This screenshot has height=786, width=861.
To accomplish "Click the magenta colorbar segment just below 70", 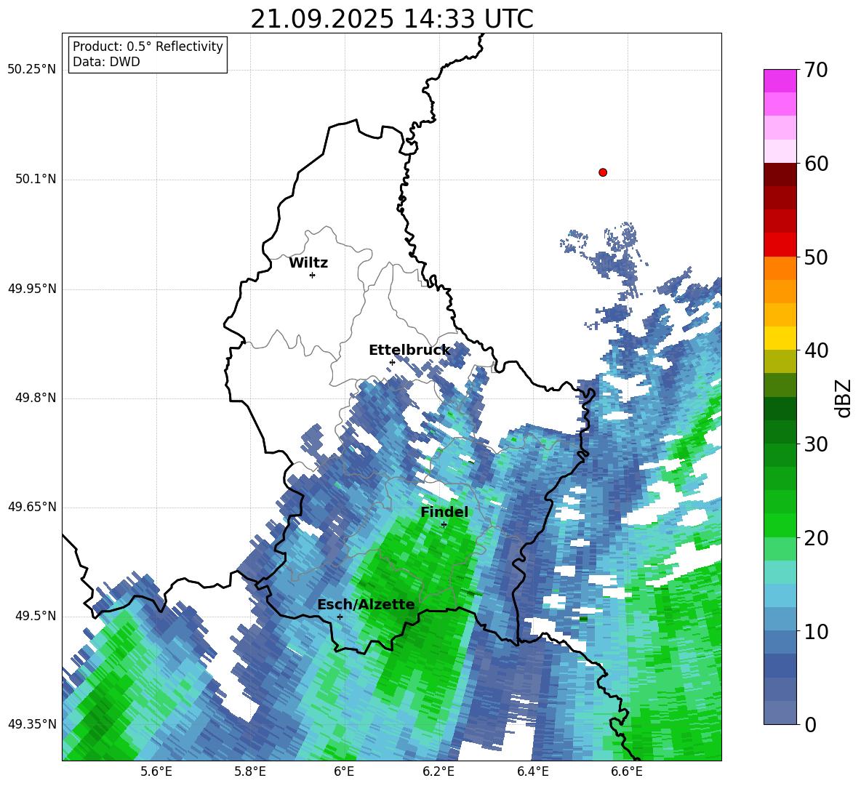I will [780, 81].
